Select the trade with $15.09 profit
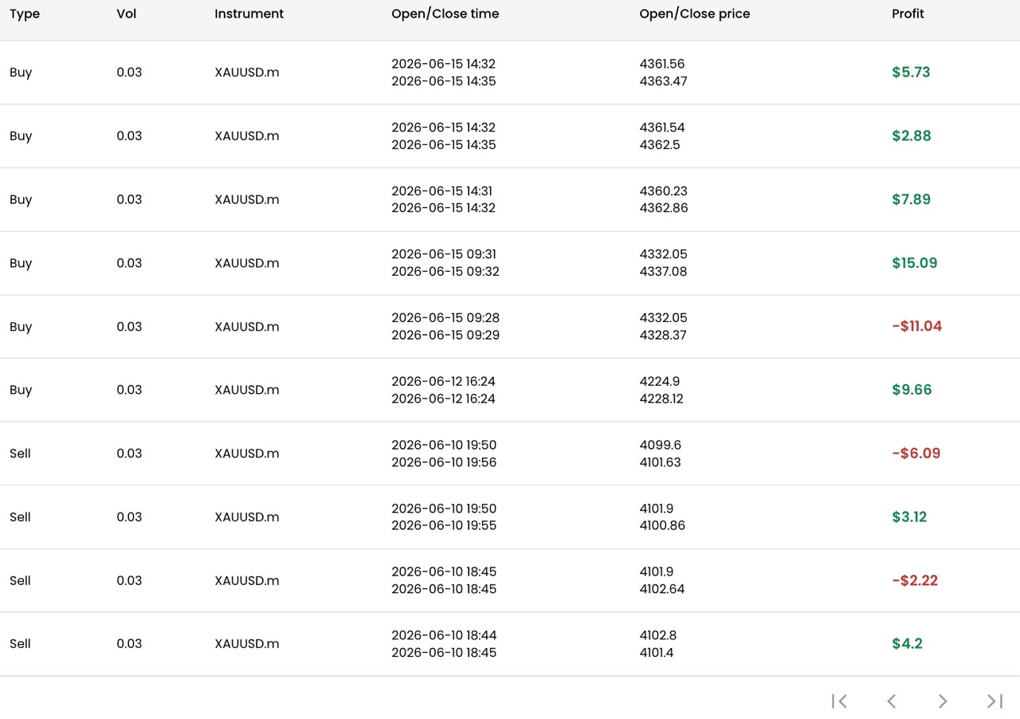 [x=510, y=263]
